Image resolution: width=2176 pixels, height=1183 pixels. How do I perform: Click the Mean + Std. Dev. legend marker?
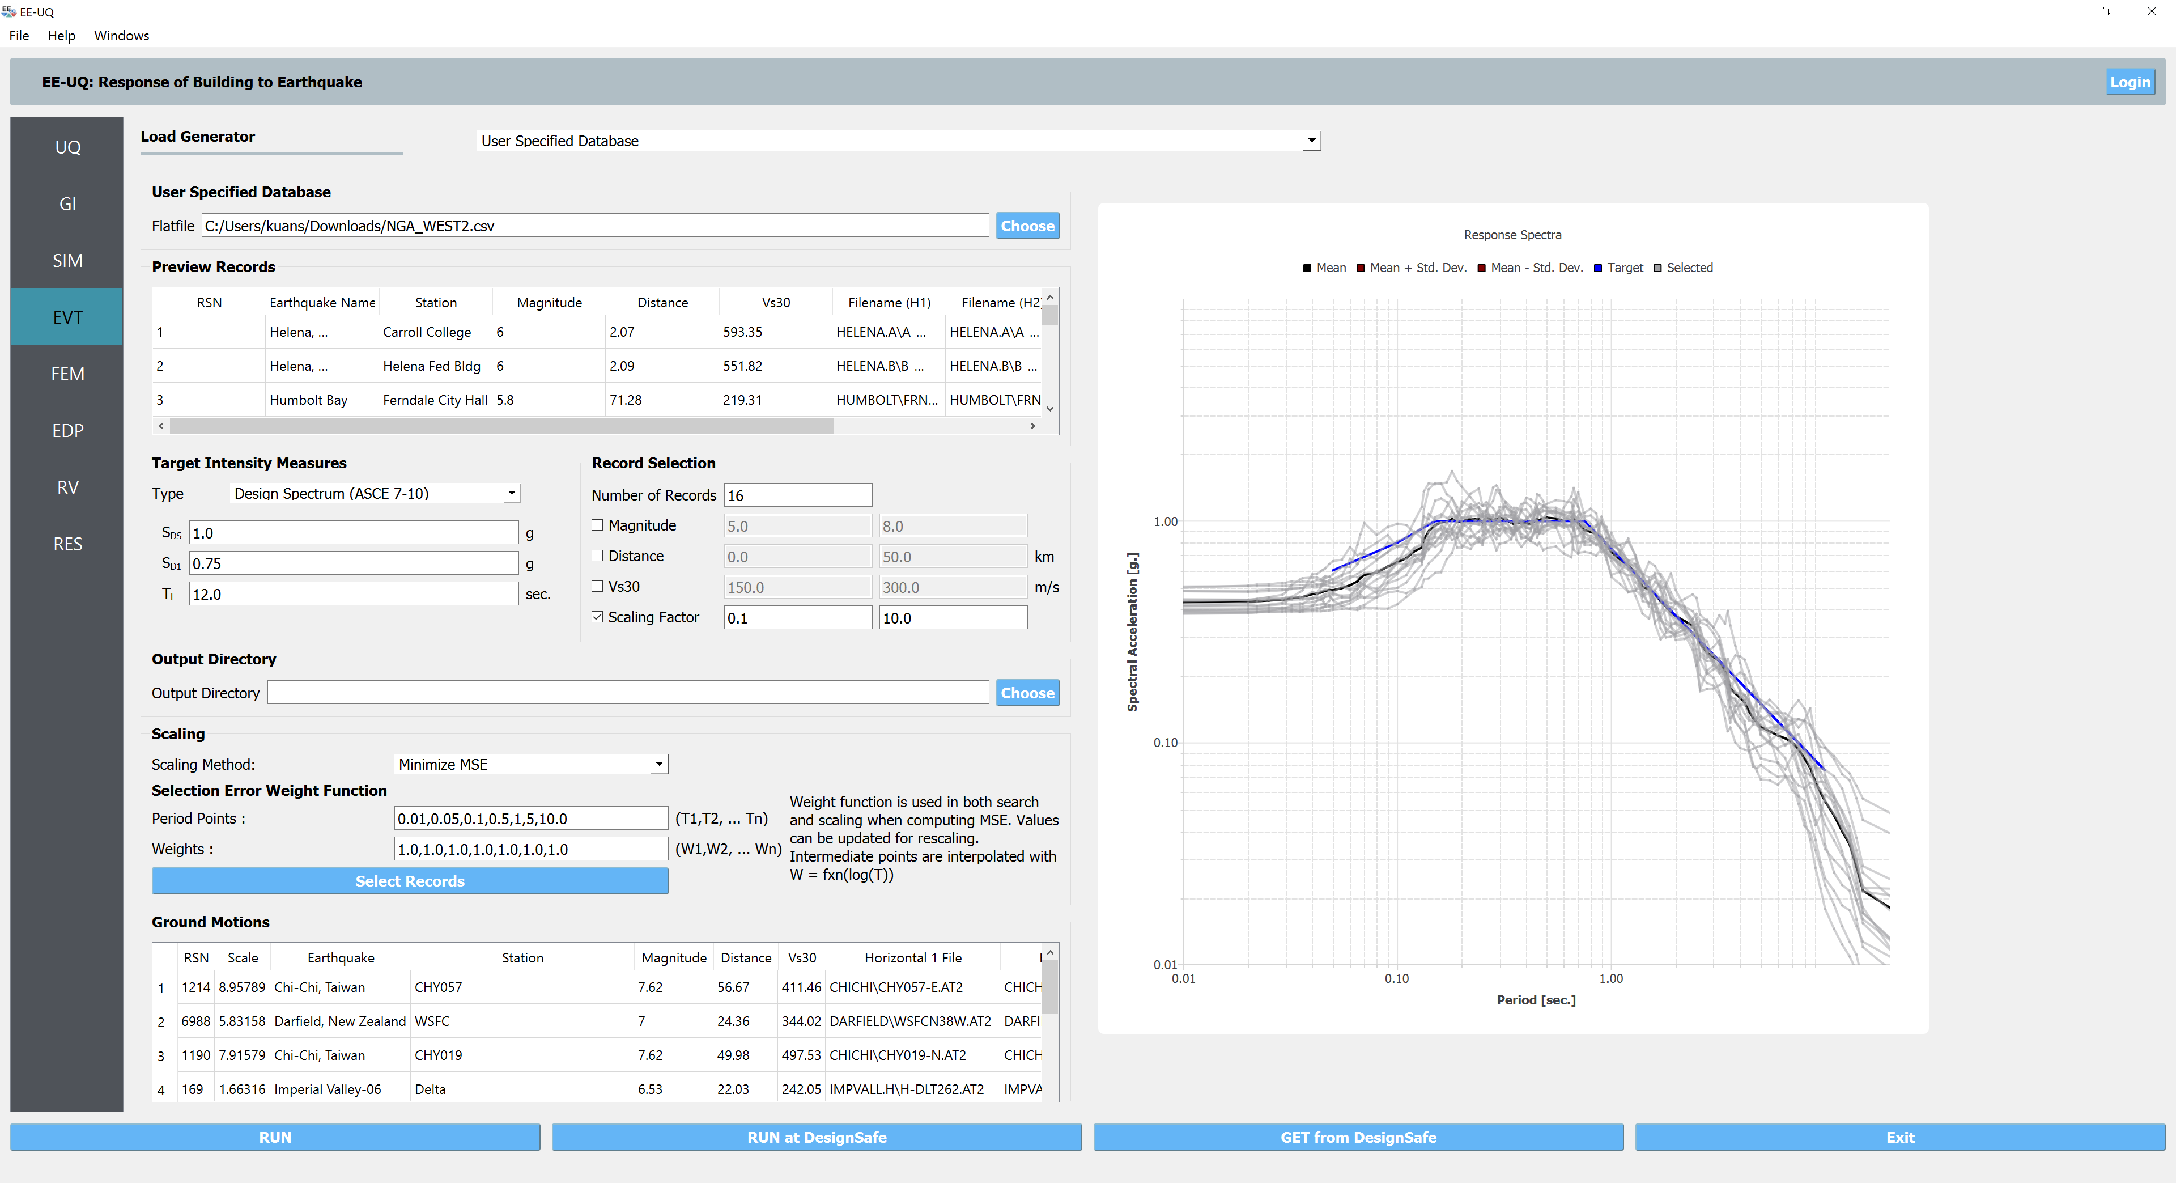[1360, 268]
